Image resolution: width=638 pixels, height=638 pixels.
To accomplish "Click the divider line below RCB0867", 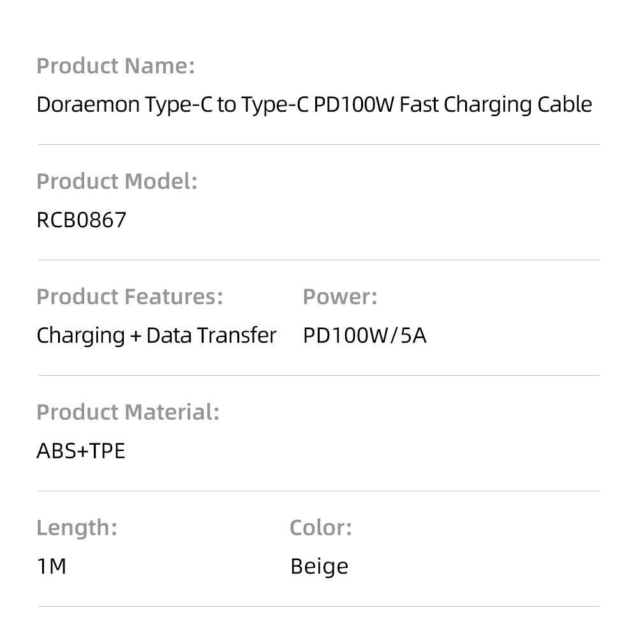I will [319, 260].
